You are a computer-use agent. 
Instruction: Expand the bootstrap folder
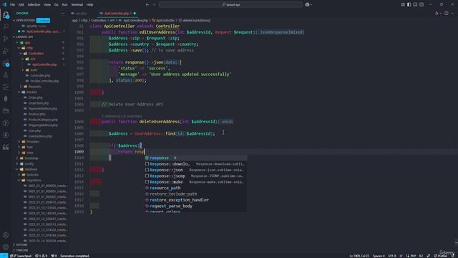pyautogui.click(x=31, y=158)
